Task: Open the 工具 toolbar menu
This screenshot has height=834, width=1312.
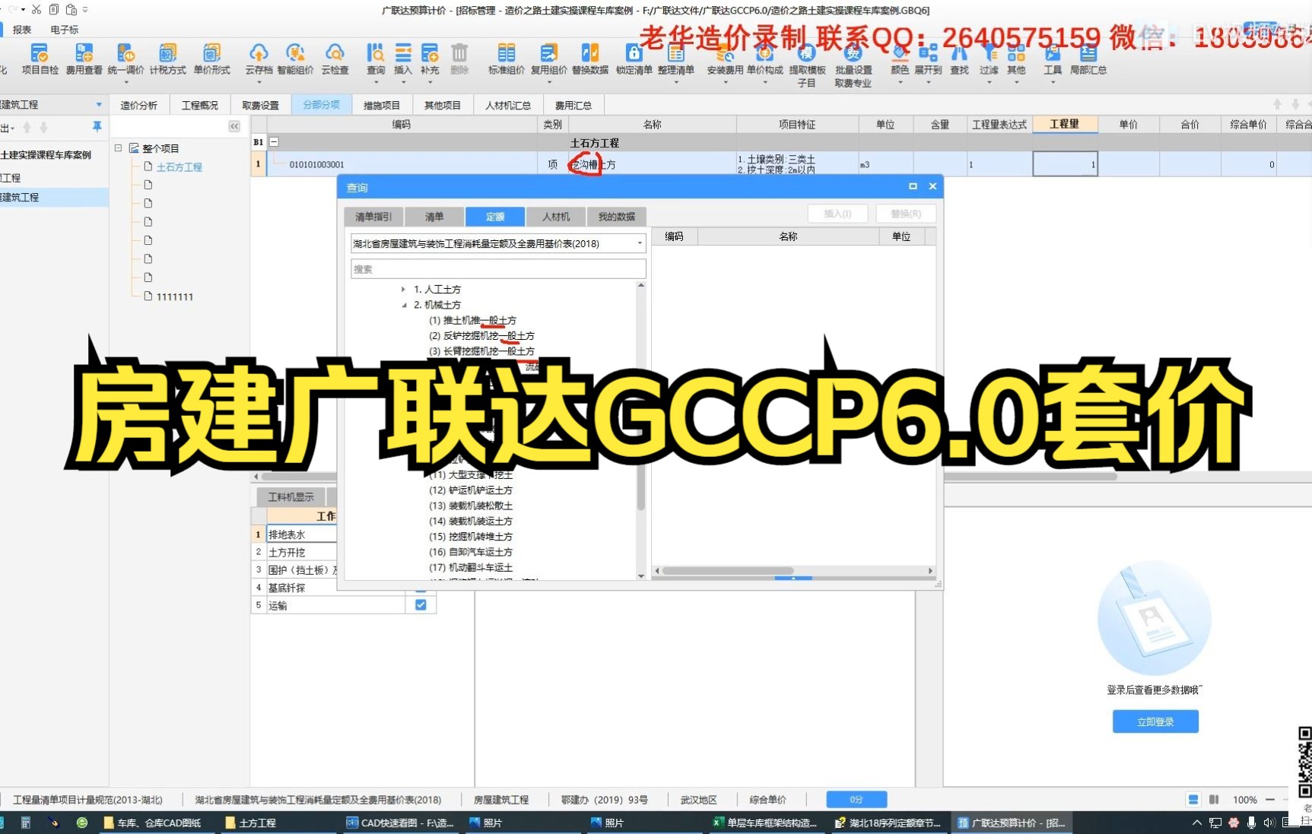Action: point(1053,59)
